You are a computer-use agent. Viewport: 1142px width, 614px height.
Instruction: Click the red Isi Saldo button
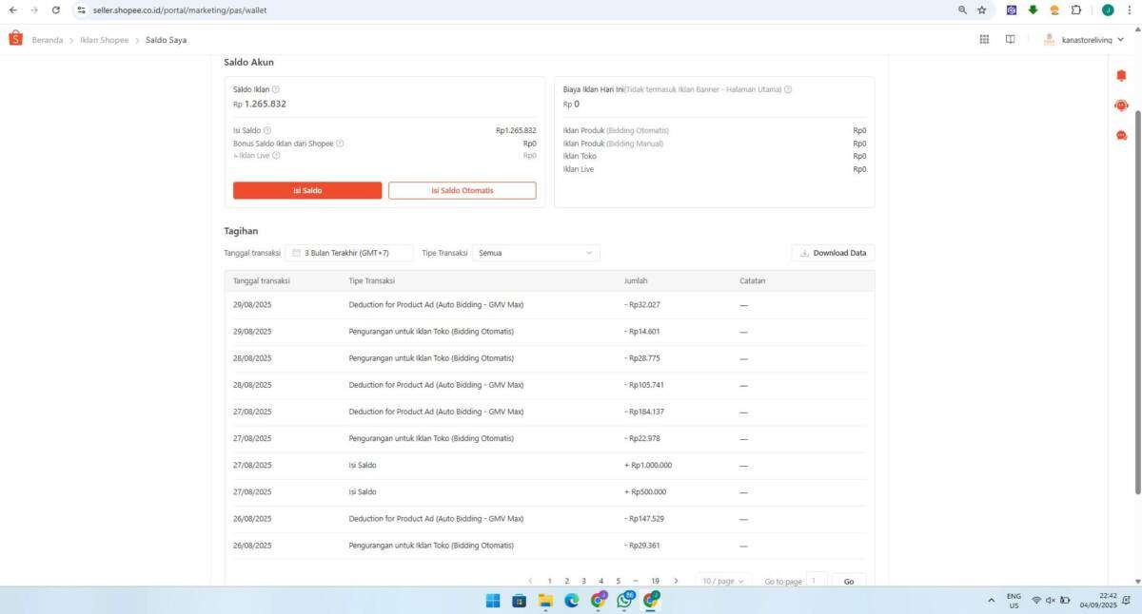(307, 190)
